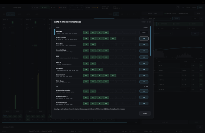The height and width of the screenshot is (133, 205).
Task: Open the Vocal Air preset dropdown in side panel
Action: tap(160, 19)
